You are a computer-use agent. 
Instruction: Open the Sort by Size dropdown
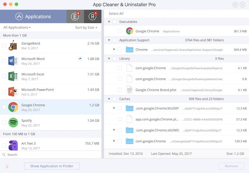pos(86,28)
